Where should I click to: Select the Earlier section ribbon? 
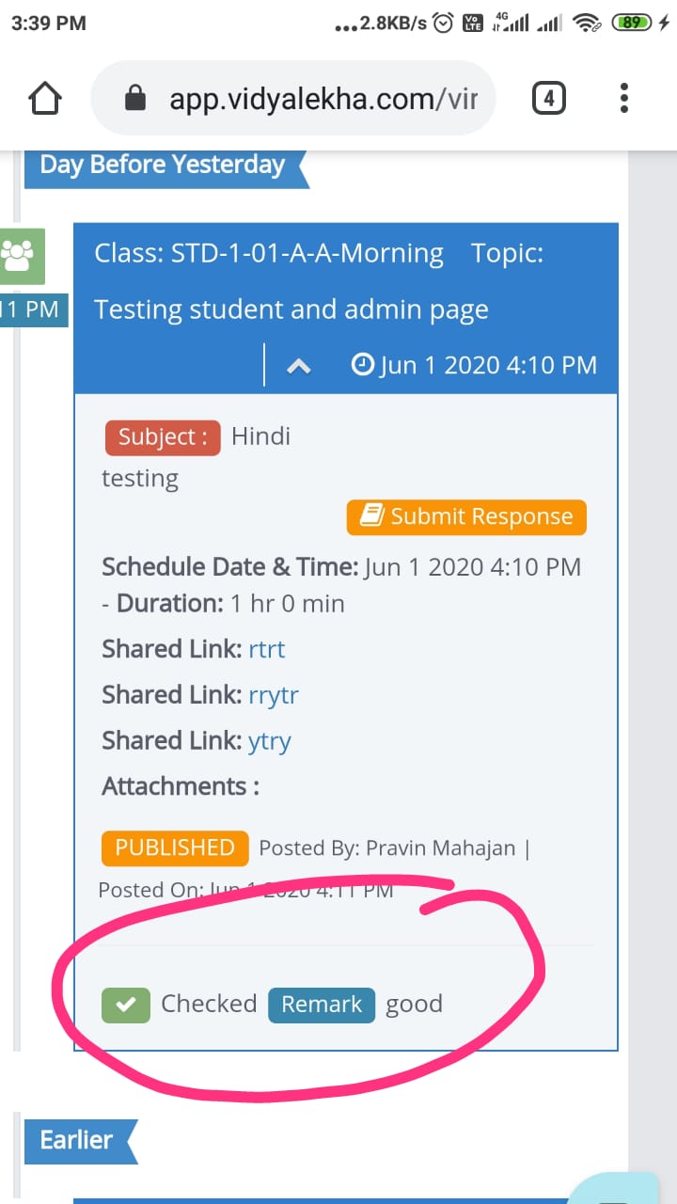click(x=78, y=1140)
